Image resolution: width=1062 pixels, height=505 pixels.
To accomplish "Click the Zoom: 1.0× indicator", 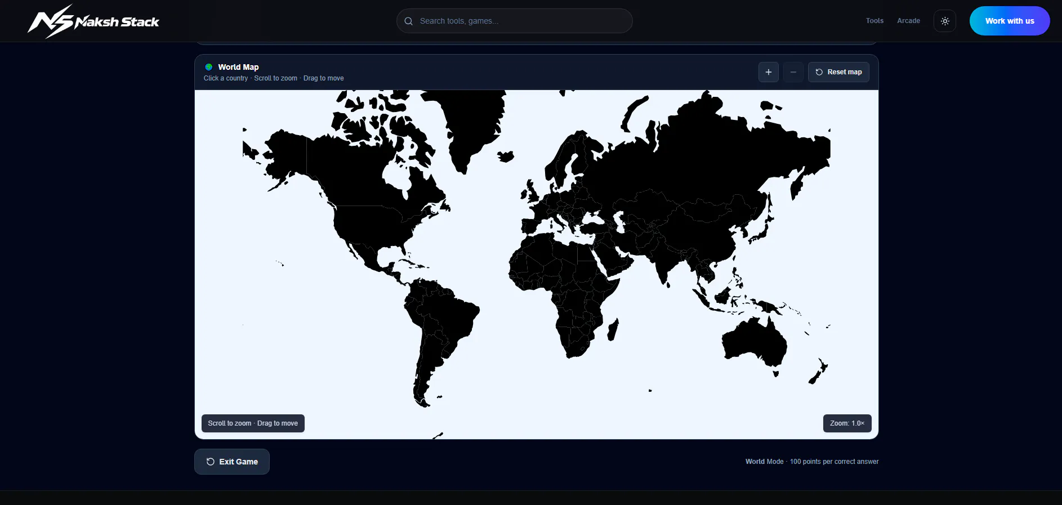I will (x=847, y=423).
